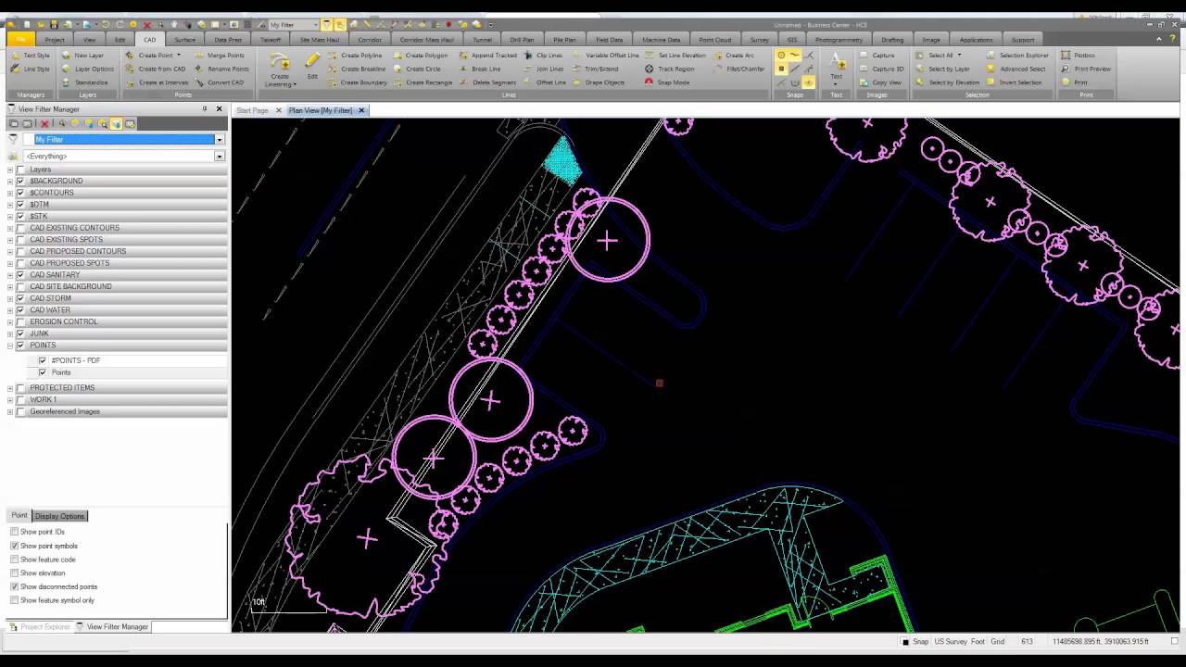Switch to the Start Page tab
1186x667 pixels.
pos(252,110)
